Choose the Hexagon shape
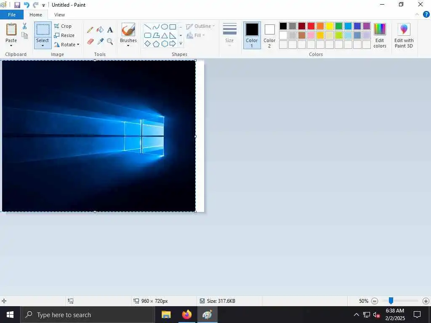The image size is (431, 323). (x=165, y=44)
